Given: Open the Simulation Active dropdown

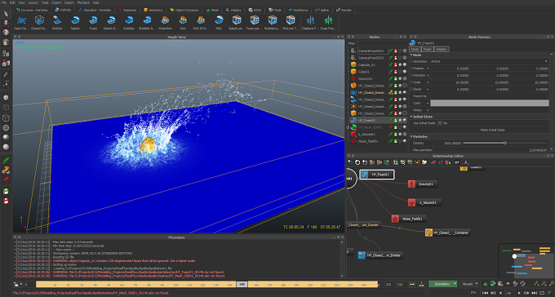Looking at the screenshot, I should (489, 61).
